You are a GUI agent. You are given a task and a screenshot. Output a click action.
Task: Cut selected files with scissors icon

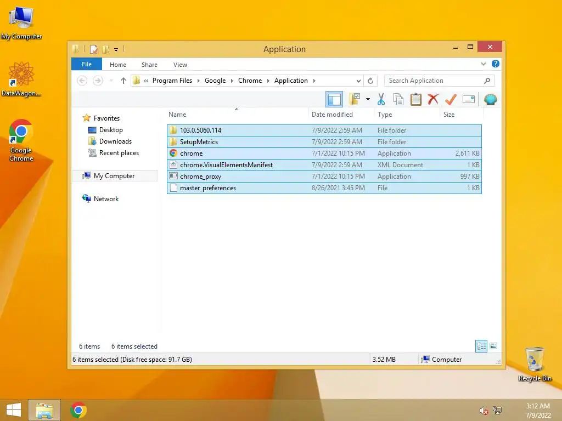[x=381, y=99]
